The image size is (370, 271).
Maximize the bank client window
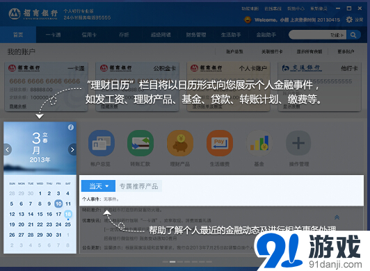click(x=349, y=8)
